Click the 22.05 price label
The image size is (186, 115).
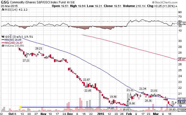click(x=88, y=91)
